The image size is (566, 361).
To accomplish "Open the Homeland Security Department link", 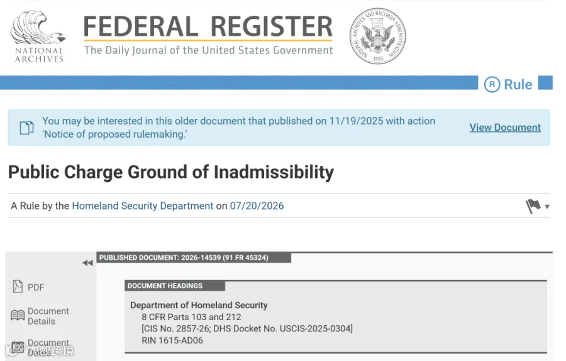I will click(143, 206).
